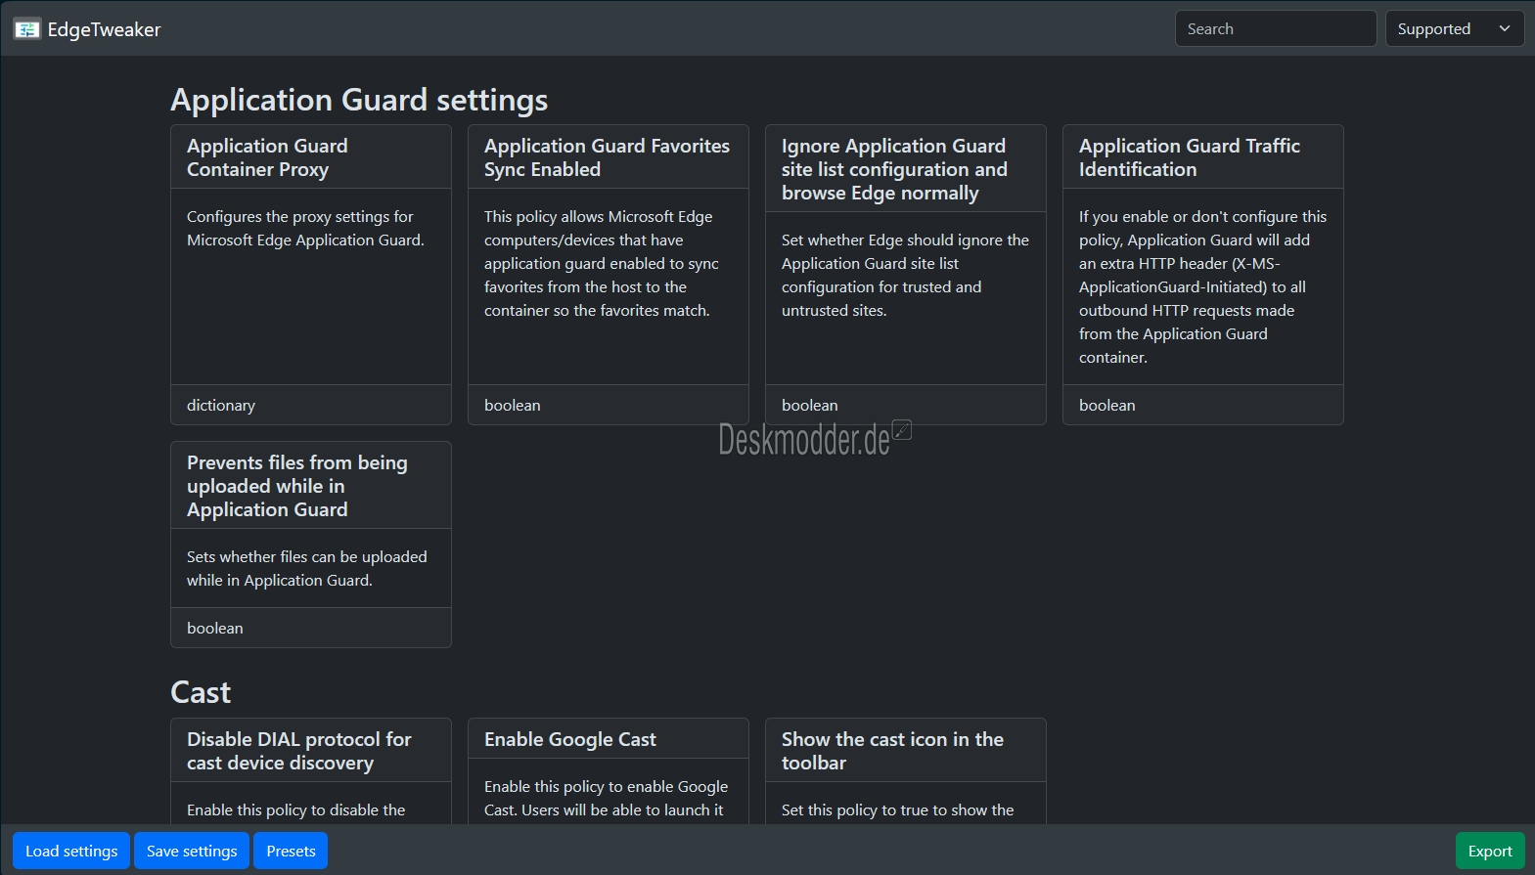Focus the Search input field
The height and width of the screenshot is (875, 1535).
[1276, 28]
